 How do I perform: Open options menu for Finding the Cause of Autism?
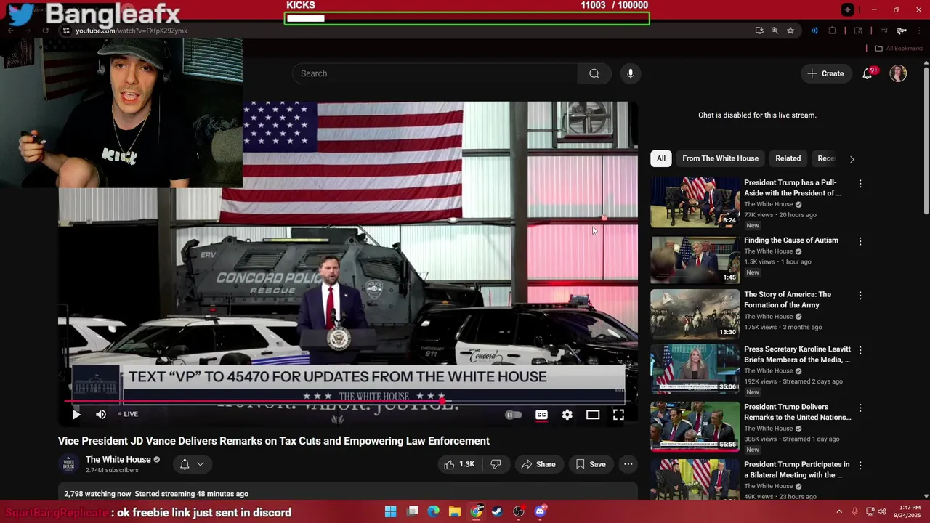(860, 241)
